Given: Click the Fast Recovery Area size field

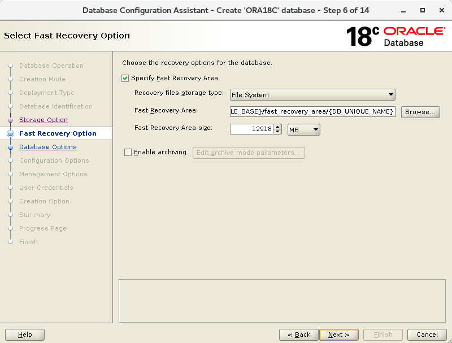Looking at the screenshot, I should tap(251, 129).
